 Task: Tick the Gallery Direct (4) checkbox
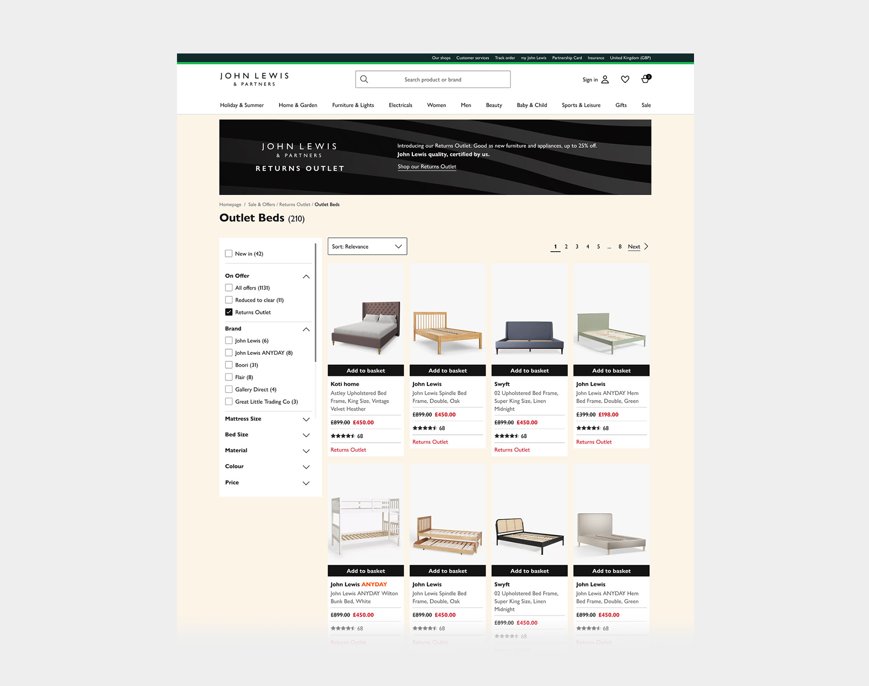(x=229, y=390)
